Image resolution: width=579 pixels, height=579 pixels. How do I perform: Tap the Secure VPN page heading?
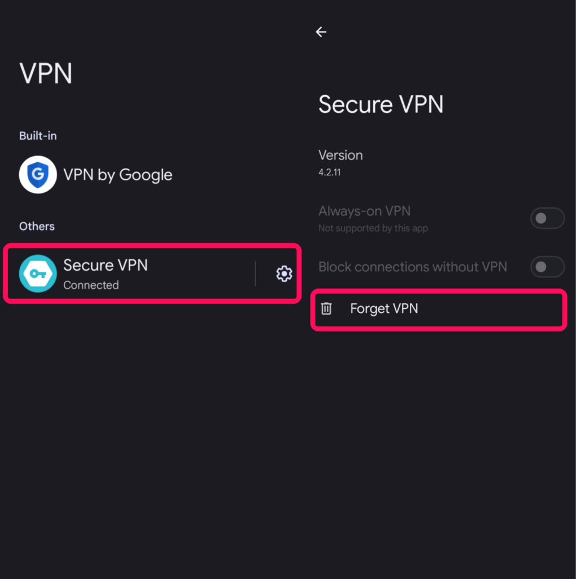[x=381, y=104]
